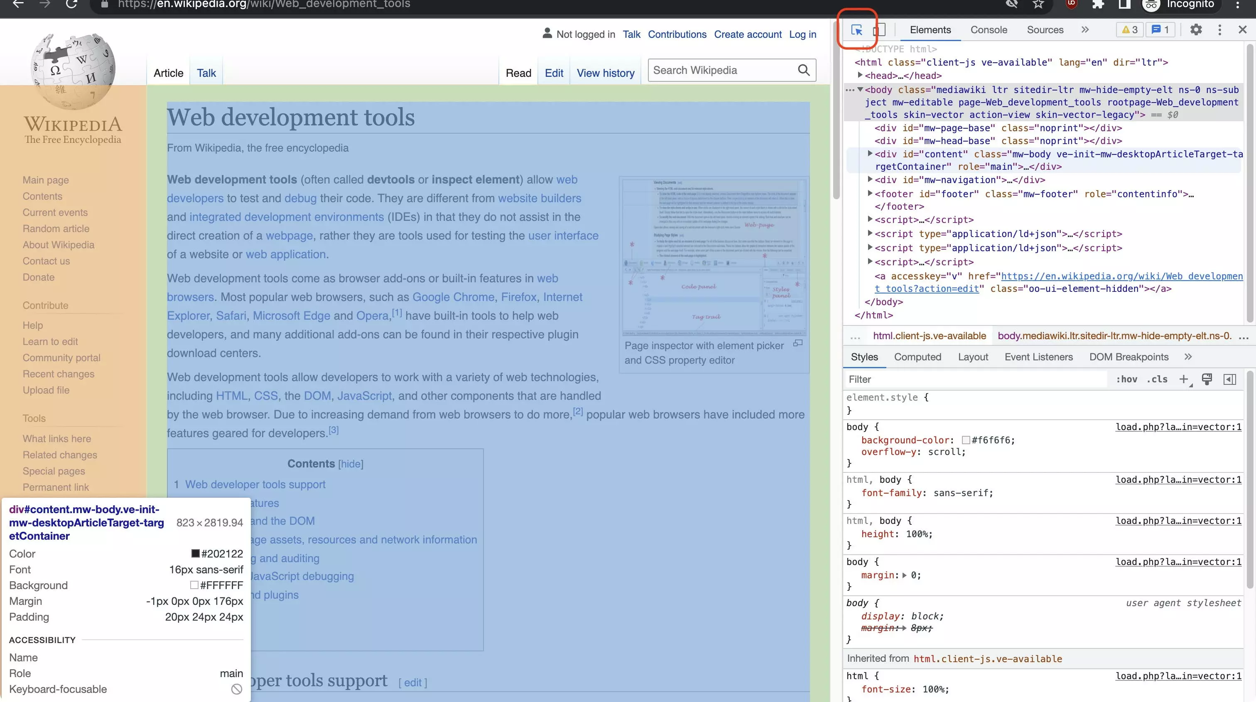Switch to the Console tab
The image size is (1256, 702).
click(x=989, y=29)
